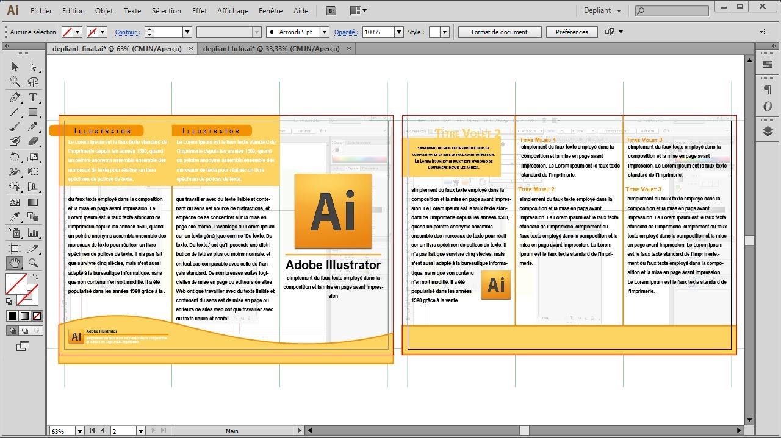Reset to default fill and stroke
Viewport: 781px width, 438px height.
click(9, 301)
